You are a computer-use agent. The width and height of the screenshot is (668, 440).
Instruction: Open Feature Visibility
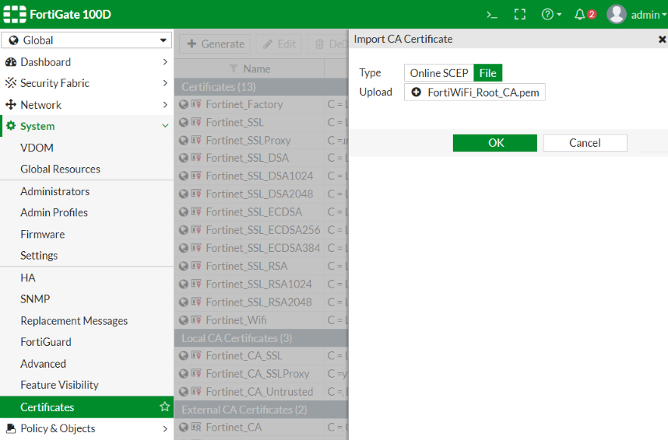59,385
